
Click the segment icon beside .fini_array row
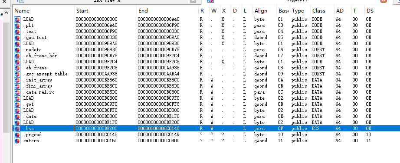17,86
